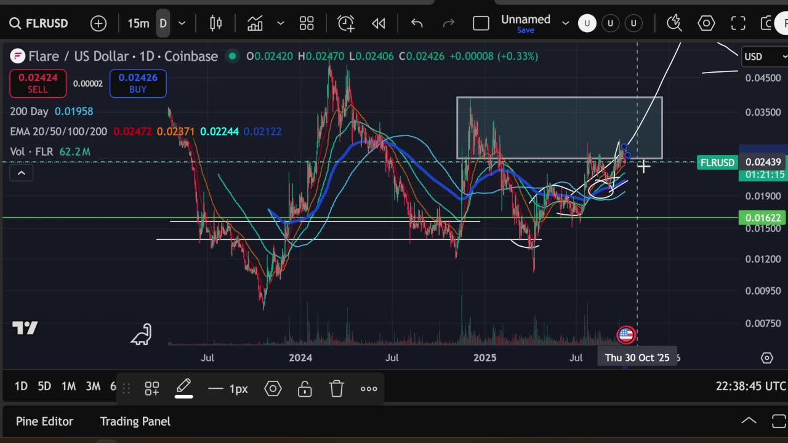Select the D daily timeframe

163,23
